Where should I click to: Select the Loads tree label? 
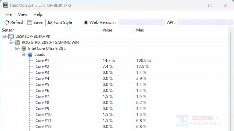40,55
